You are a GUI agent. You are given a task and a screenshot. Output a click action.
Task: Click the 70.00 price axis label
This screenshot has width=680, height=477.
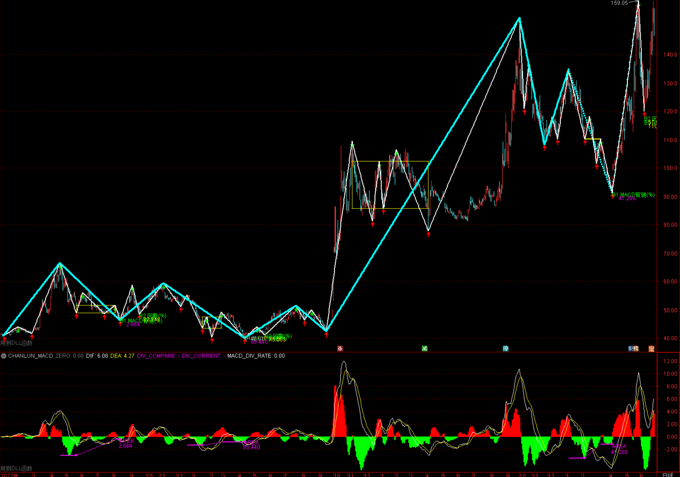point(670,253)
